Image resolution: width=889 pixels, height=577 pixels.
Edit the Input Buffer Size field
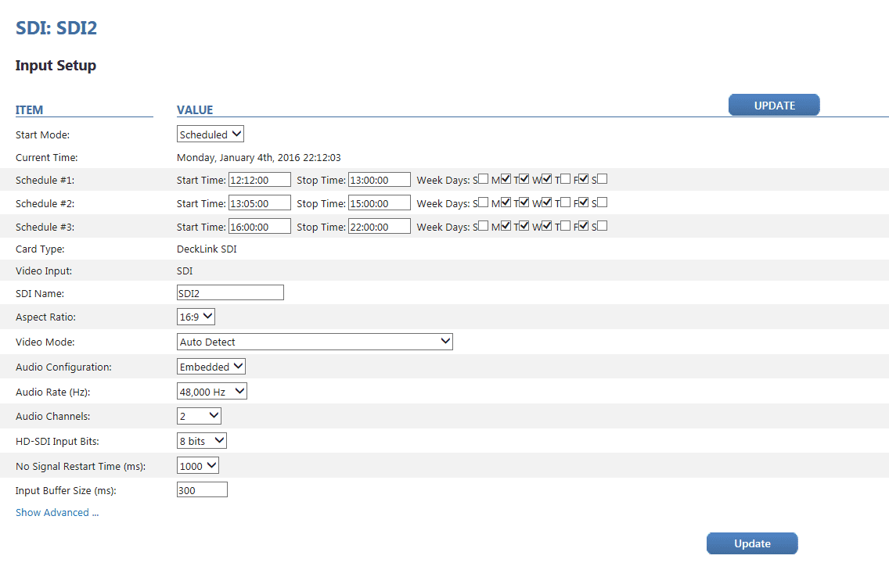point(202,489)
